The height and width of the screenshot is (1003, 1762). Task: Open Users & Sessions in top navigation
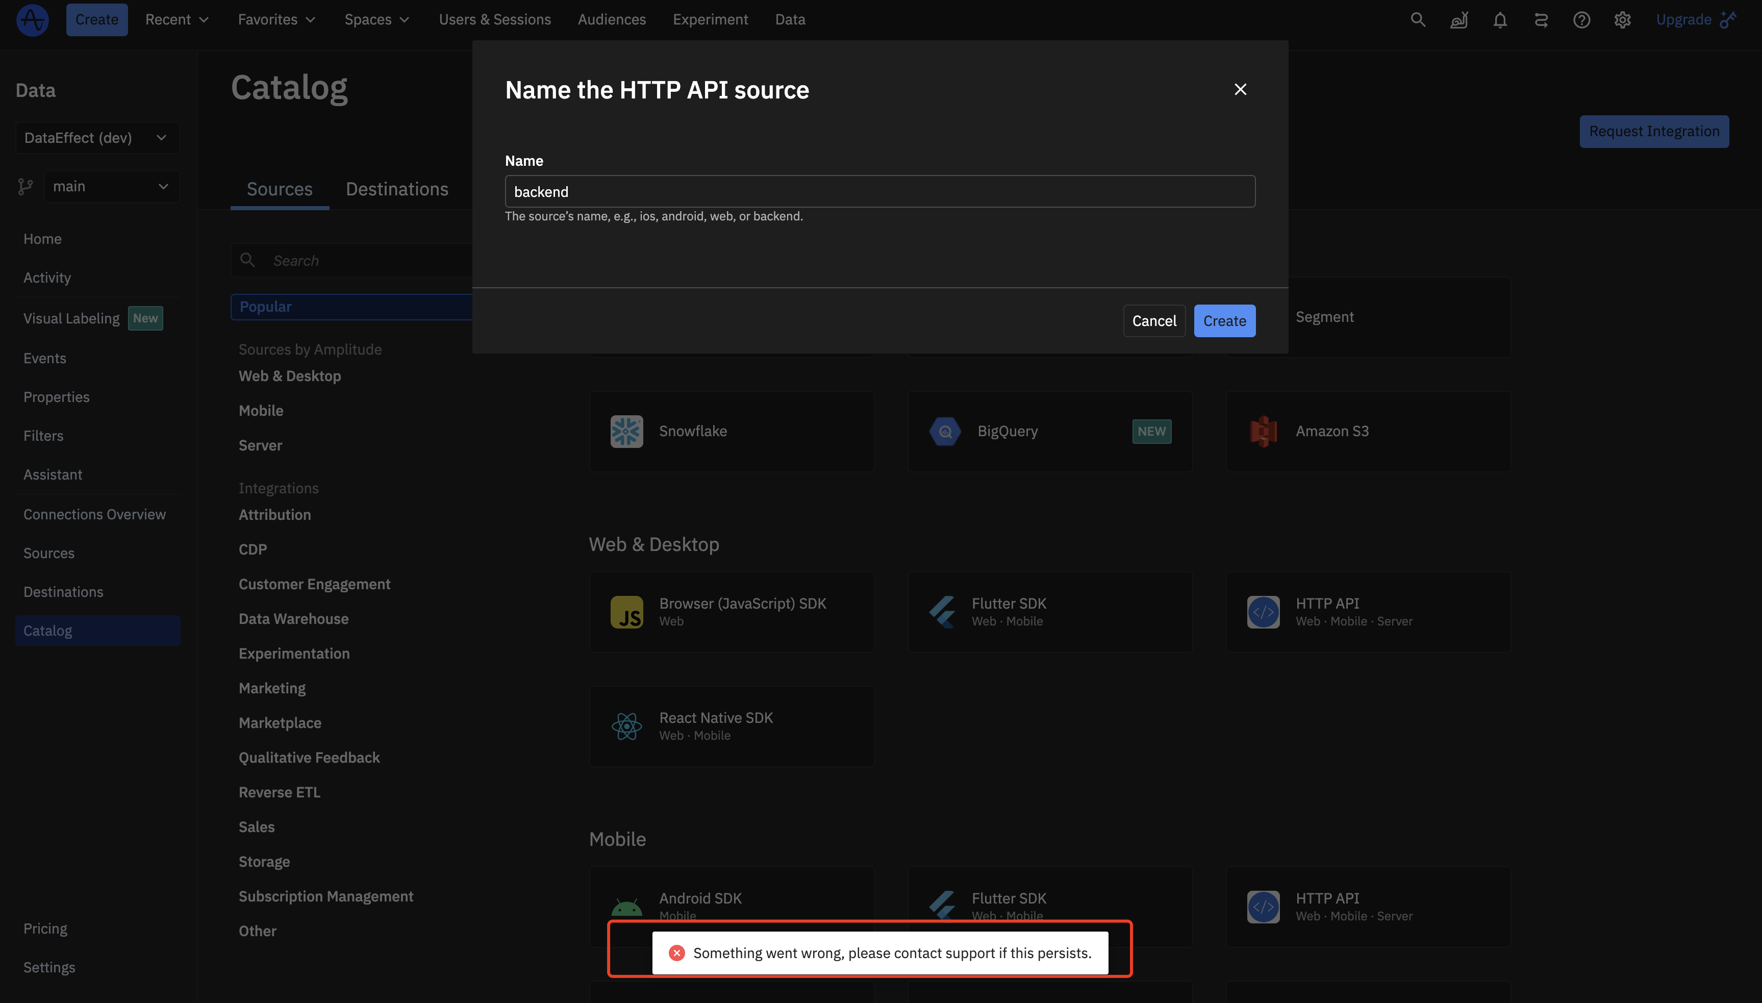(x=494, y=19)
